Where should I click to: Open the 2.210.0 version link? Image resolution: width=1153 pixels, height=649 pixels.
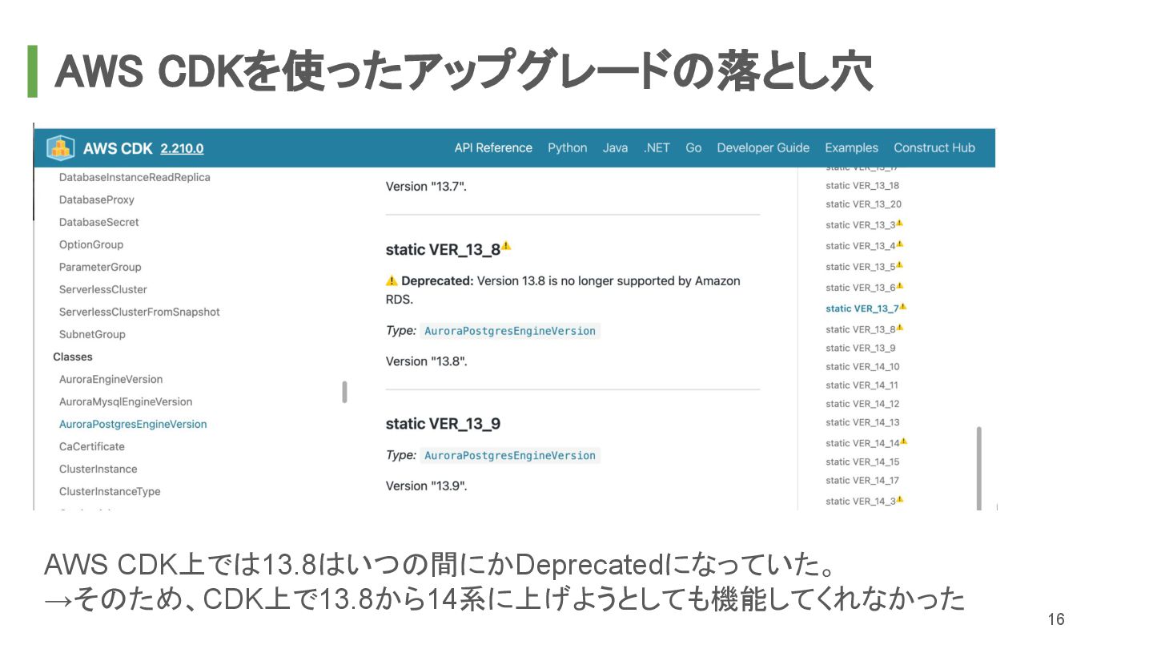click(x=182, y=148)
